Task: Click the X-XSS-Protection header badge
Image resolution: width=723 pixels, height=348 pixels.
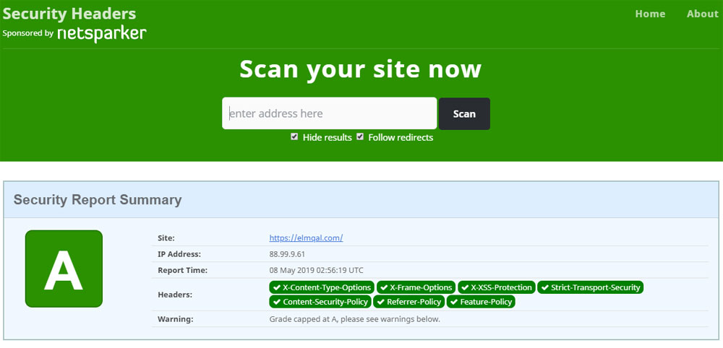Action: 496,287
